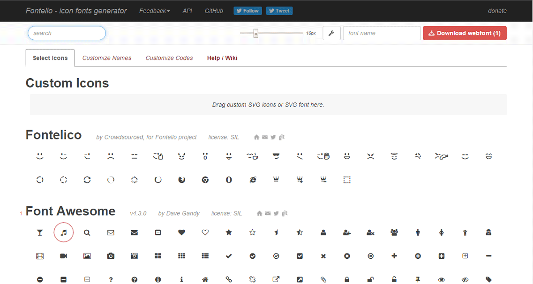Viewport: 533px width, 284px height.
Task: Select the unhappy frowning emoticon in Fontelico
Action: click(x=111, y=156)
